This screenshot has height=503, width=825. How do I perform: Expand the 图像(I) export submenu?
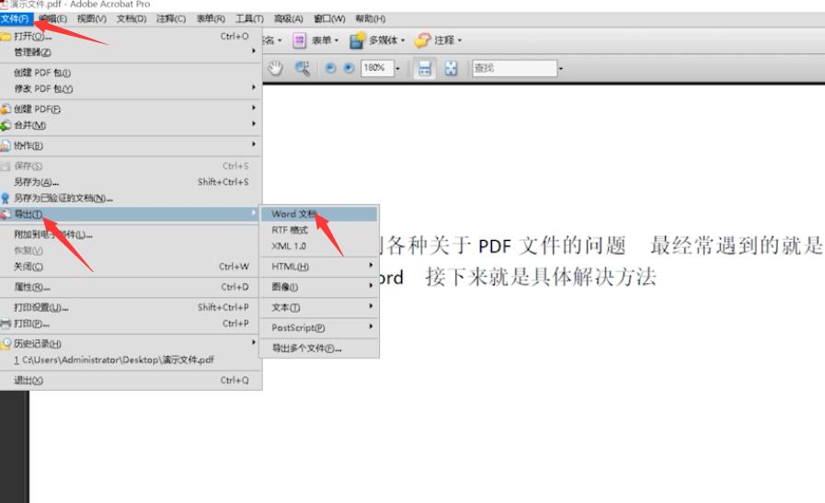coord(319,287)
